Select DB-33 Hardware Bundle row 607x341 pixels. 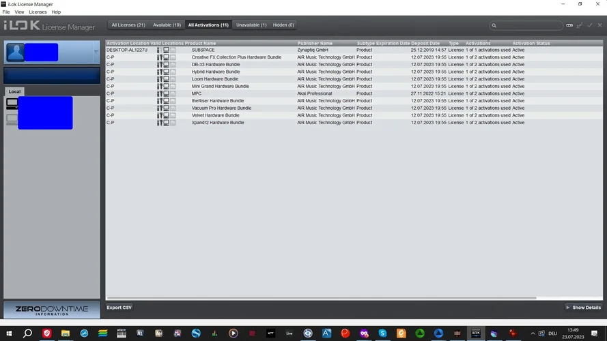pos(354,65)
